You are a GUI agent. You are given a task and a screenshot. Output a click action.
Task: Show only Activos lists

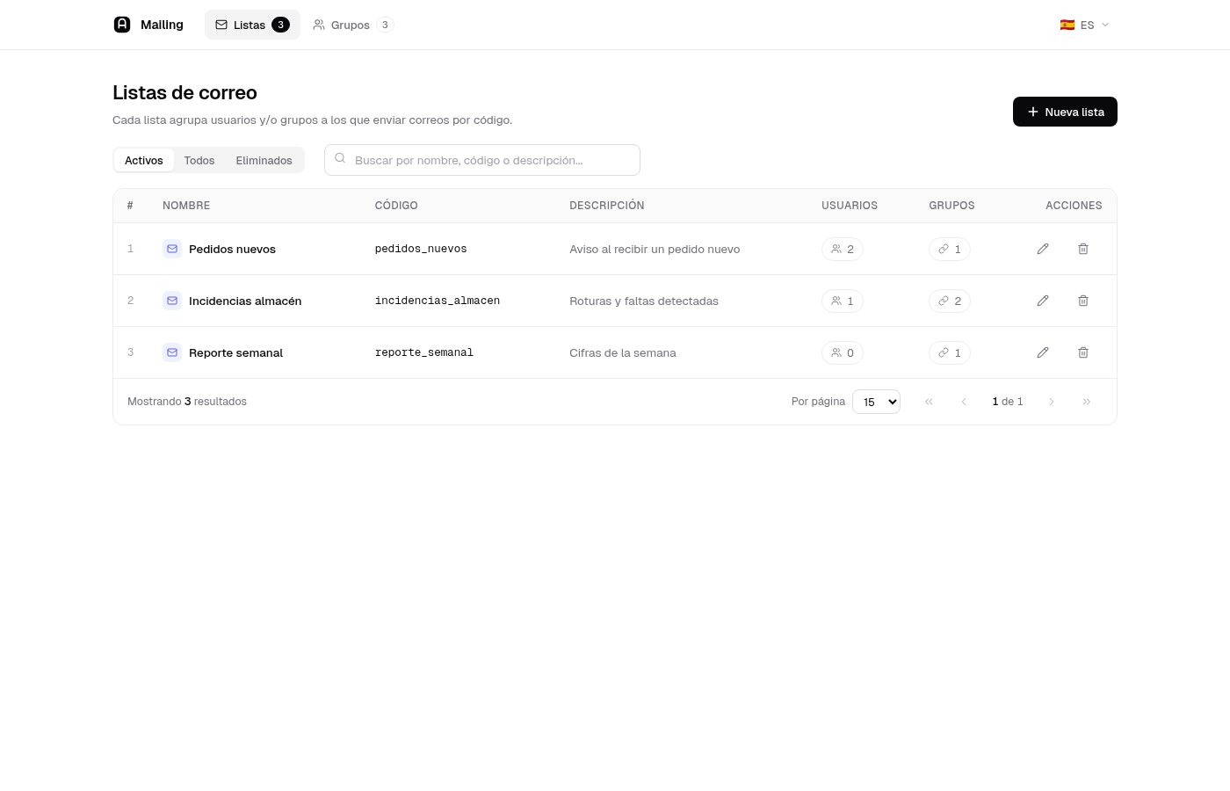click(144, 160)
